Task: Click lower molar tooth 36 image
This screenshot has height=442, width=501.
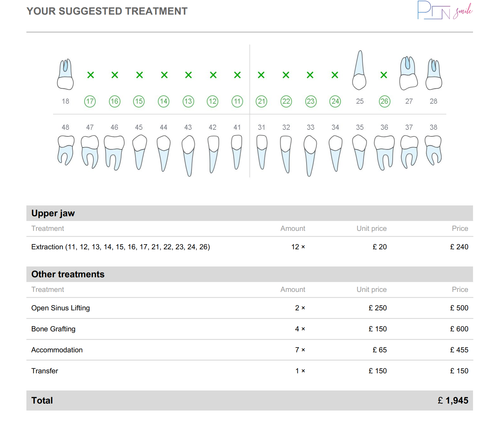Action: pos(384,152)
